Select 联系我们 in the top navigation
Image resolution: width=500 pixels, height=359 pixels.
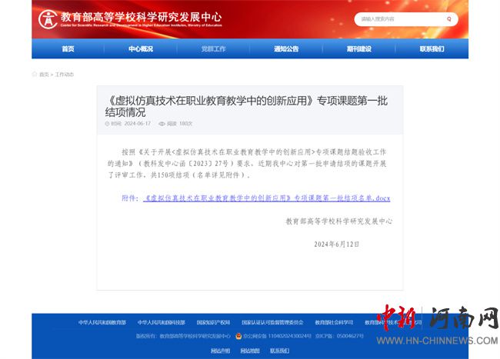pyautogui.click(x=432, y=49)
